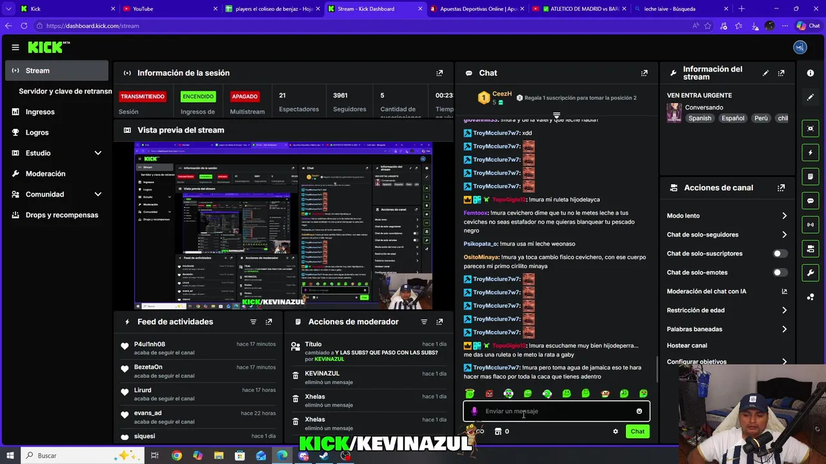Screen dimensions: 826x464
Task: Click Hostear canal
Action: click(687, 345)
